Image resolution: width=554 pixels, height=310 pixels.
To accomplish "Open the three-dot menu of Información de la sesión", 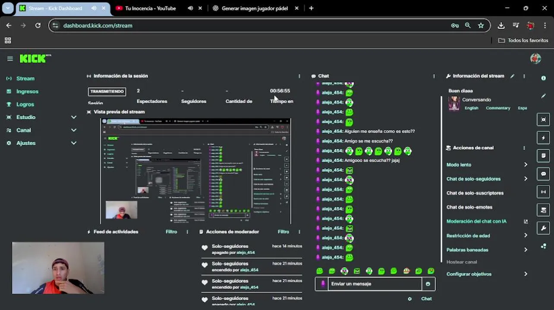I will (x=299, y=76).
